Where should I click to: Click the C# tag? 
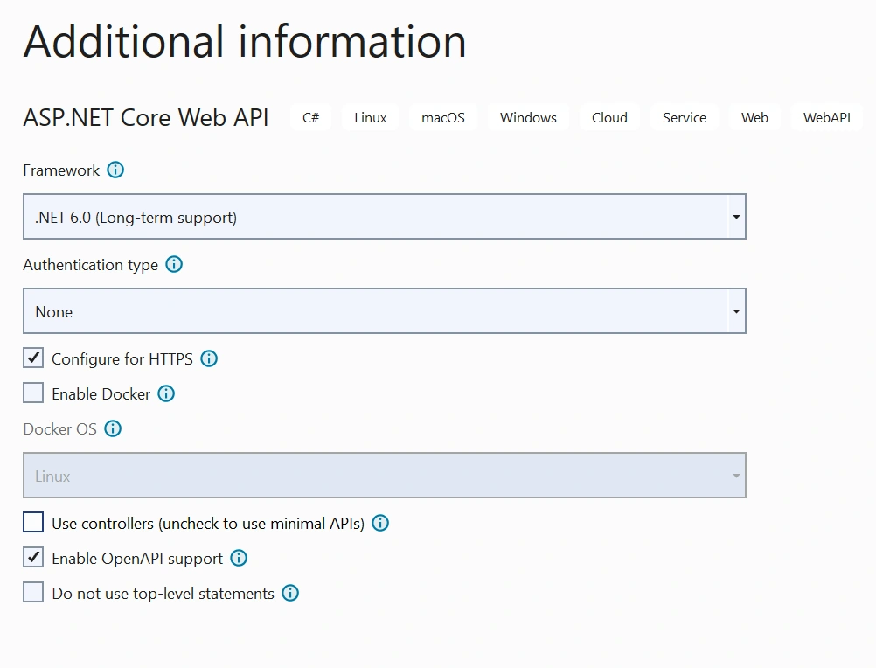tap(310, 117)
